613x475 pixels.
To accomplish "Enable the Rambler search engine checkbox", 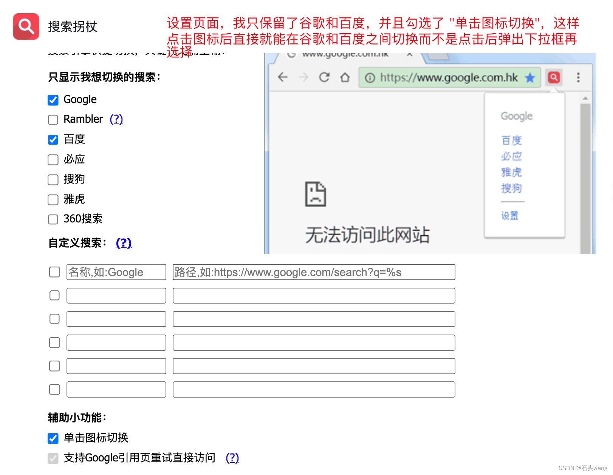I will [53, 120].
